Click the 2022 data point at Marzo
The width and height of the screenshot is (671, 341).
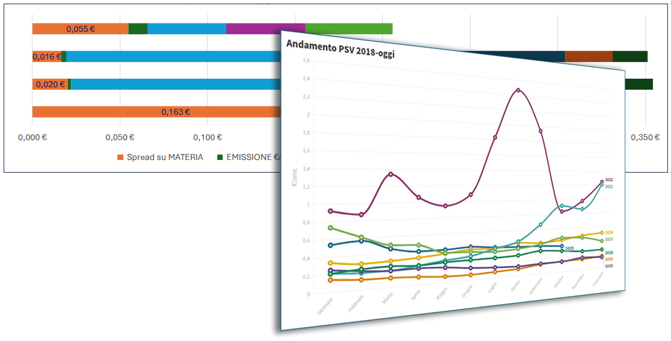pos(391,174)
